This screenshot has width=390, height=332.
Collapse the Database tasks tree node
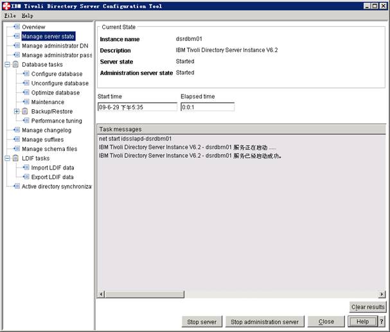pyautogui.click(x=7, y=65)
